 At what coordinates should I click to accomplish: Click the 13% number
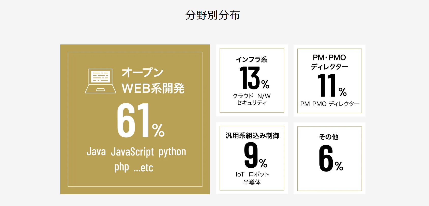254,78
